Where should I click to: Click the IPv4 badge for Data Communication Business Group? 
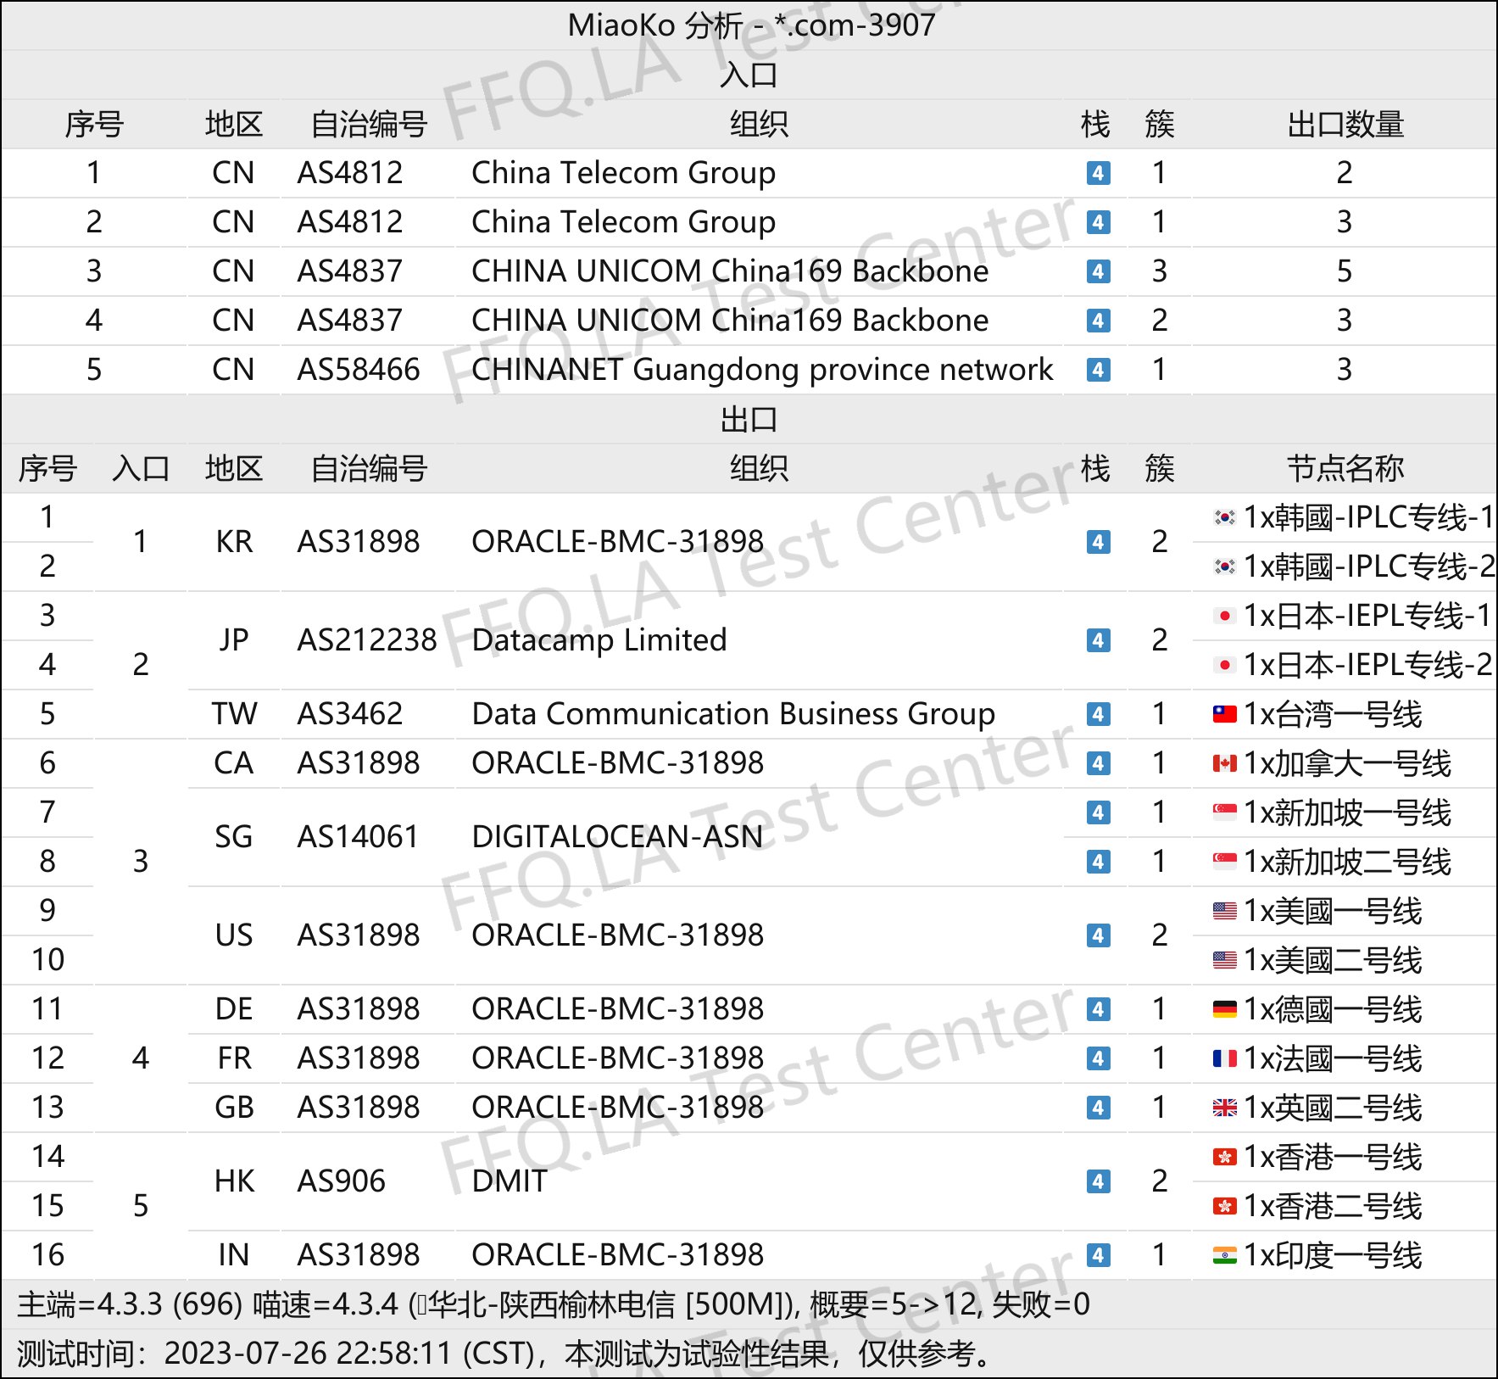coord(1098,714)
